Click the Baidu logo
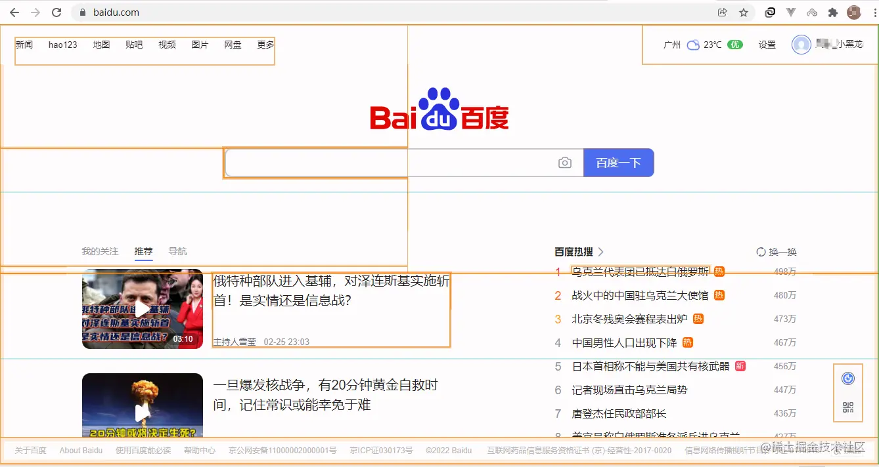 pos(439,110)
